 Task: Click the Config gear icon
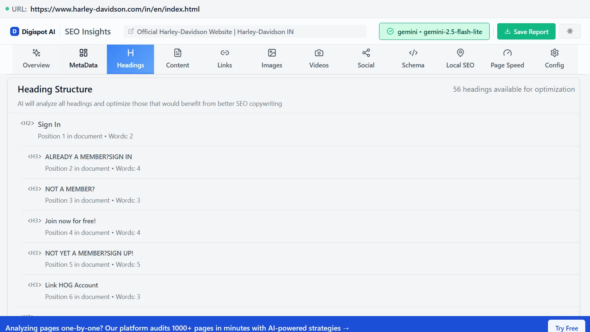pyautogui.click(x=554, y=53)
